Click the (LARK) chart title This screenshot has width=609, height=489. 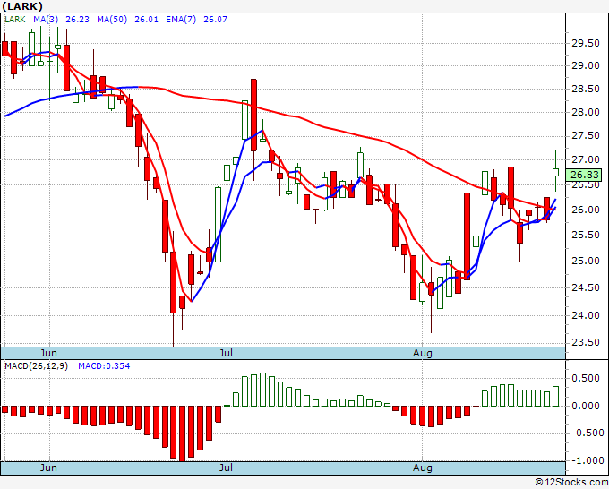22,6
